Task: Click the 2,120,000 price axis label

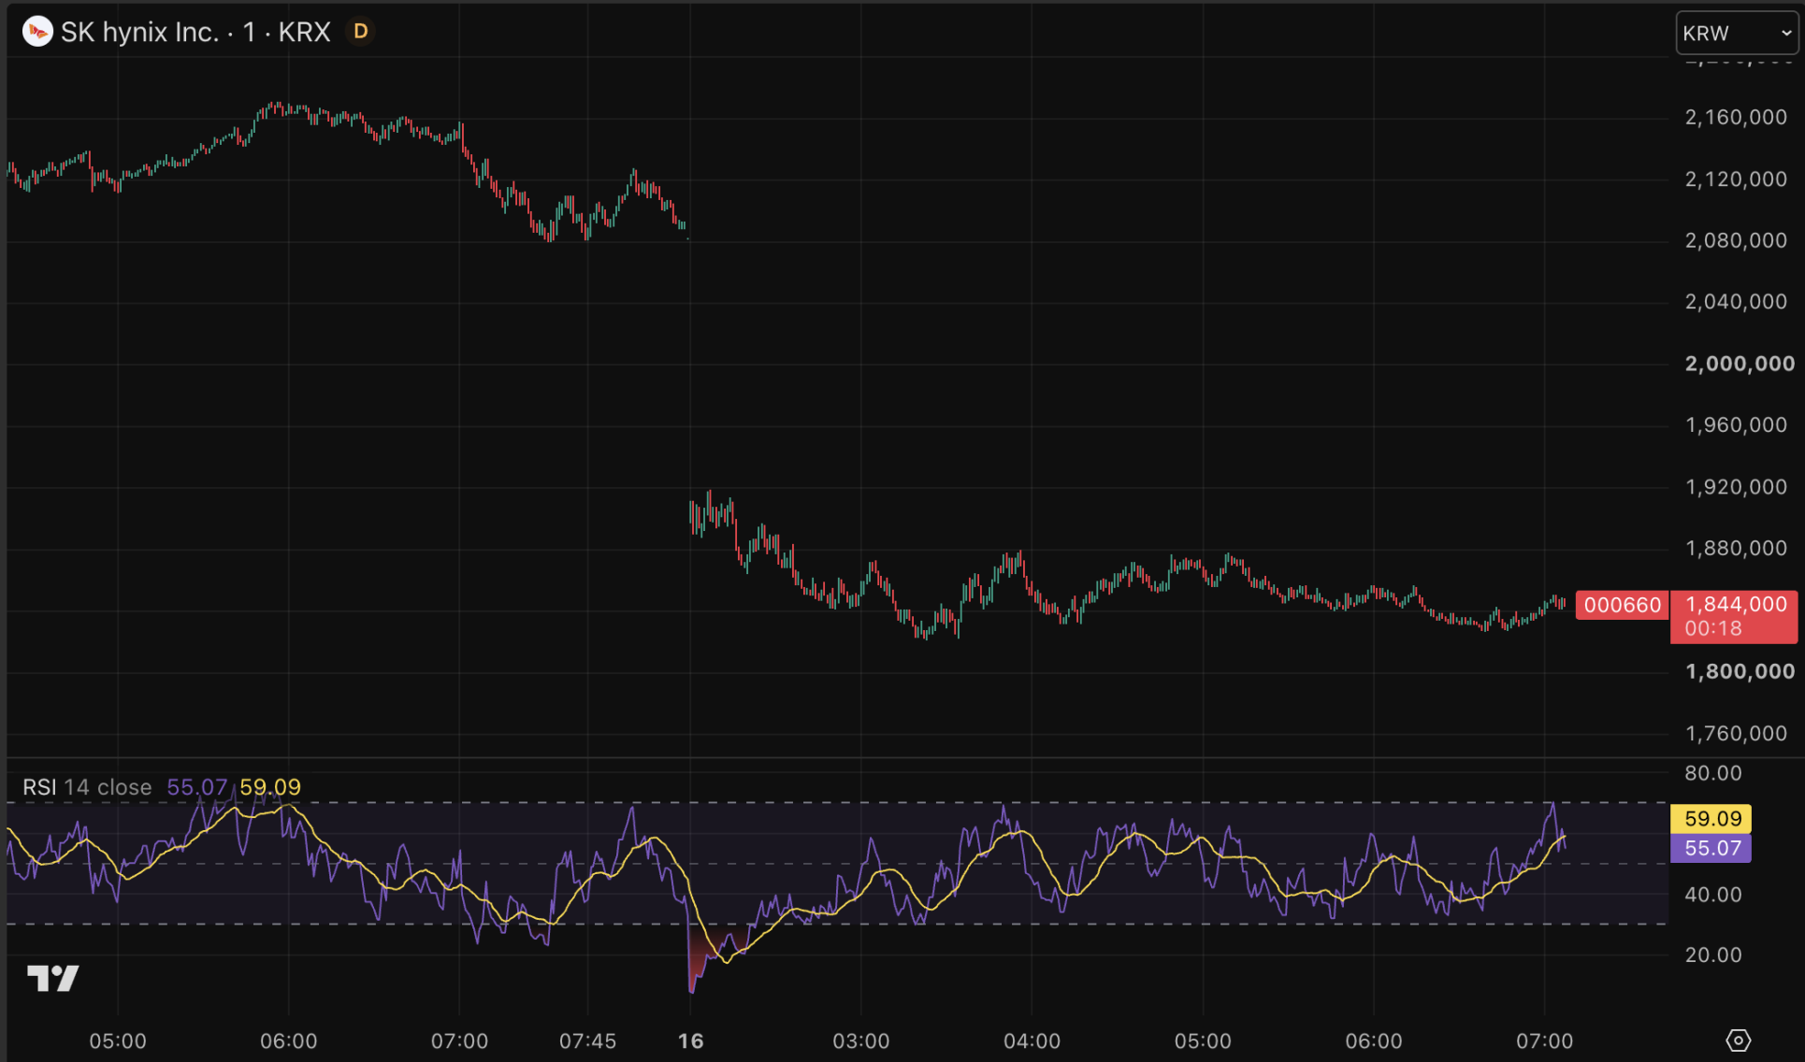Action: (1736, 179)
